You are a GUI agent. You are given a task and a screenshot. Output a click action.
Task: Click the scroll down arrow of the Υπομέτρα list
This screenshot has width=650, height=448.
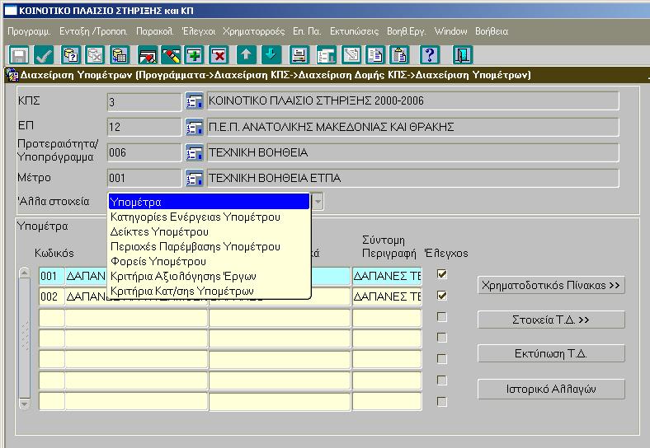click(25, 403)
